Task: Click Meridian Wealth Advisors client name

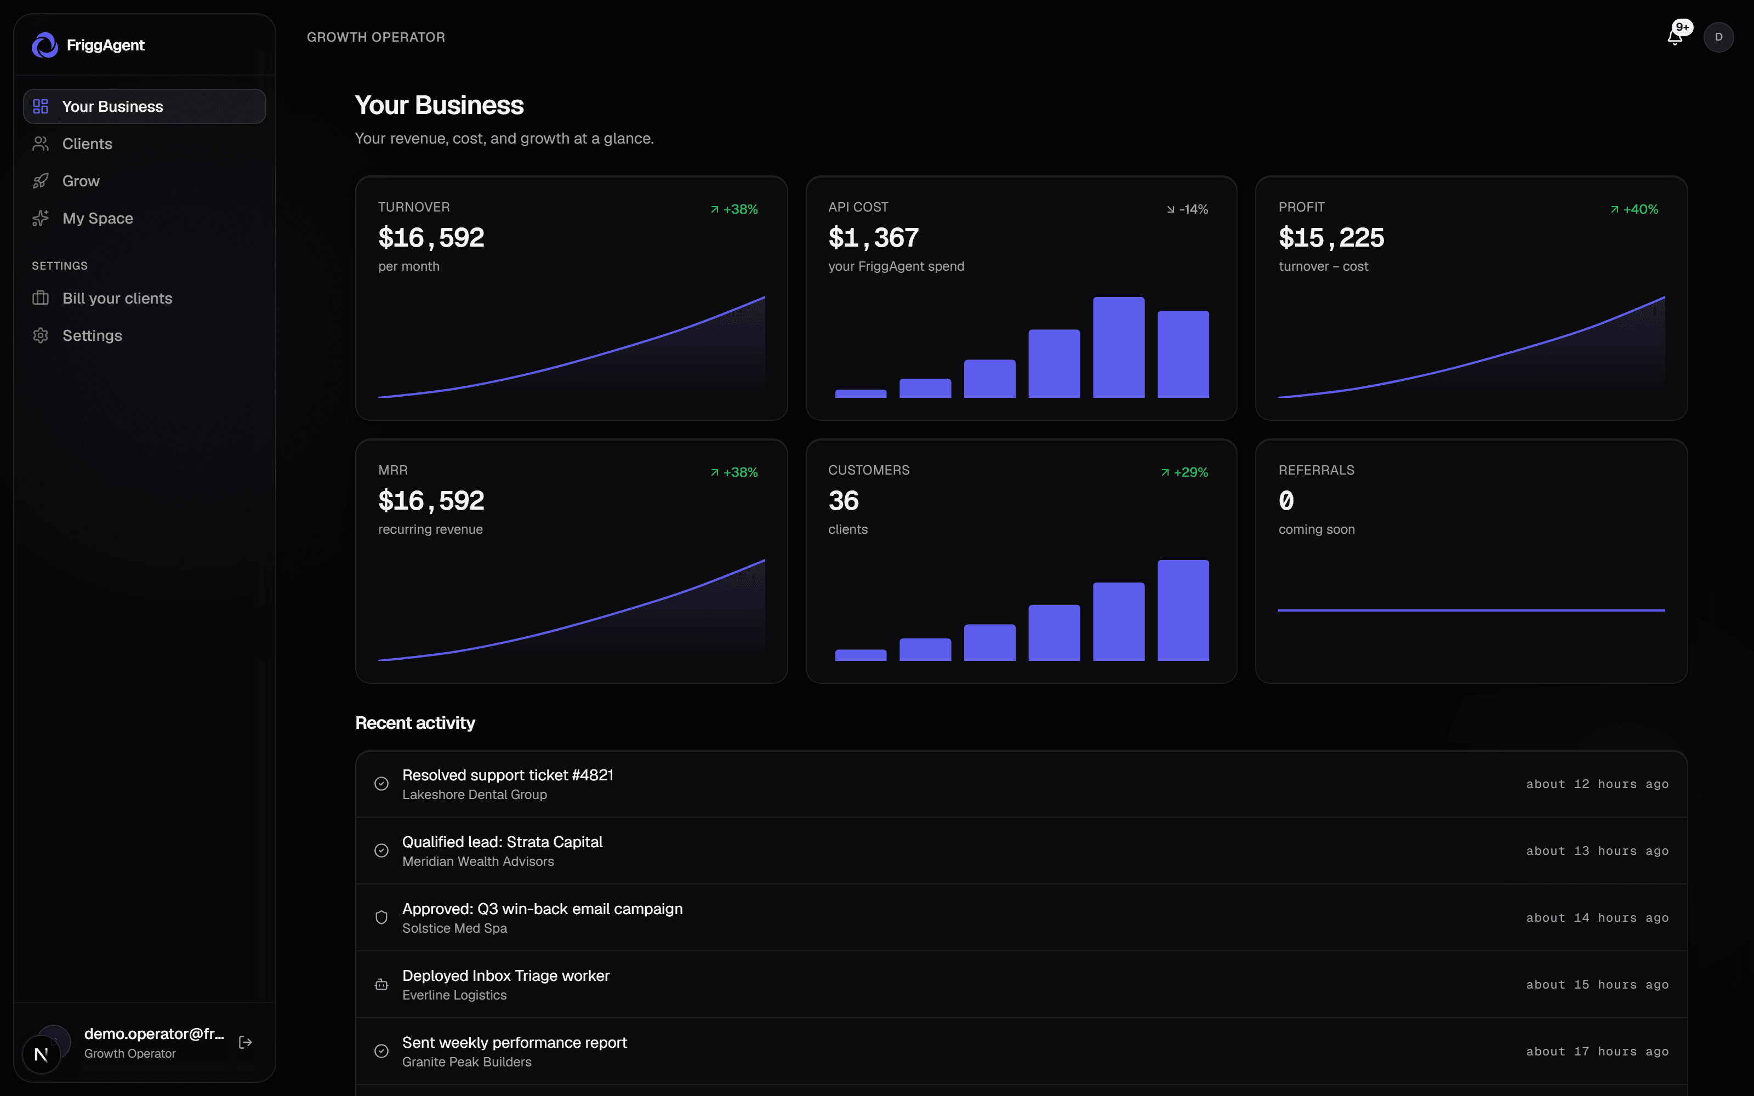Action: (479, 861)
